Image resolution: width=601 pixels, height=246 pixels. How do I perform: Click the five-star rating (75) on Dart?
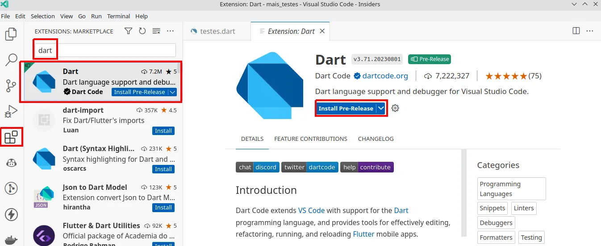(513, 76)
